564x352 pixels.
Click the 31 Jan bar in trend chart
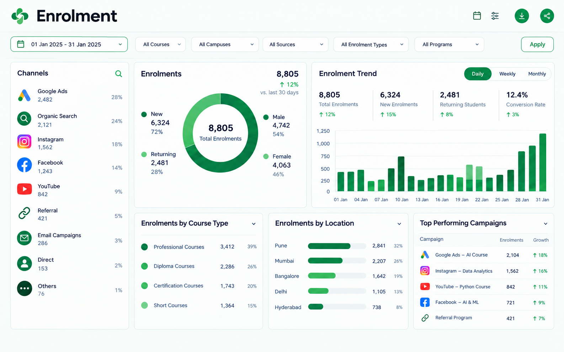(x=543, y=163)
